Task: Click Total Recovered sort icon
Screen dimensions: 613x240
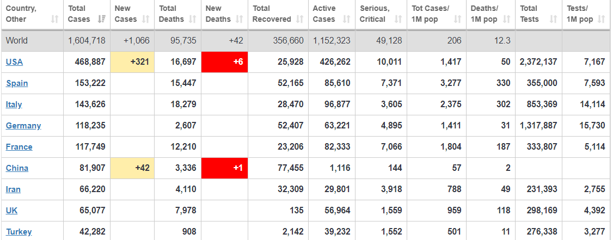Action: pos(299,20)
